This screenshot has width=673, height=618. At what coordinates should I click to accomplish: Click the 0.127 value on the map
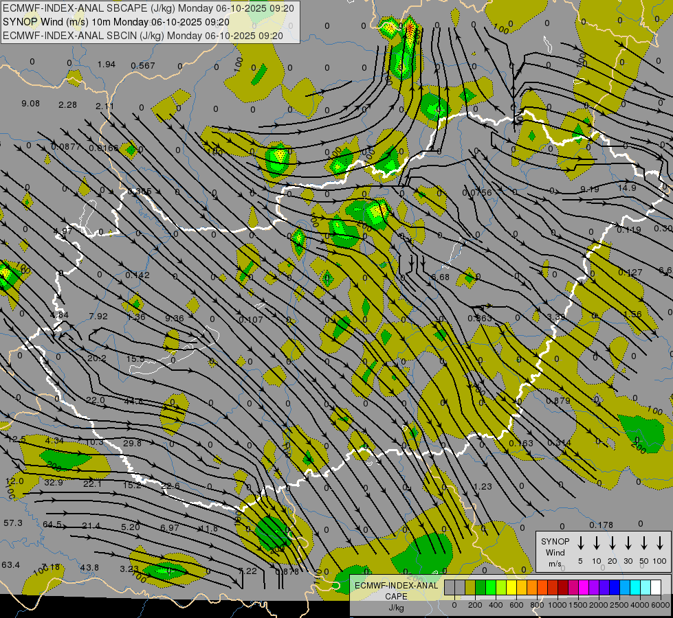630,273
